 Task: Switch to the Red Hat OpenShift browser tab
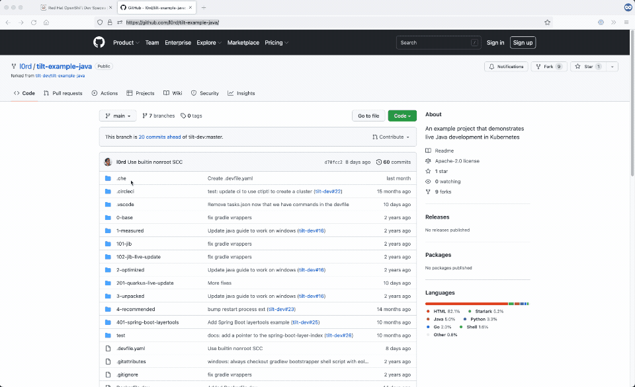tap(77, 8)
